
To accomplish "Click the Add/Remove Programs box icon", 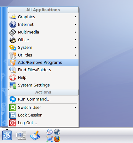I will pyautogui.click(x=13, y=63).
